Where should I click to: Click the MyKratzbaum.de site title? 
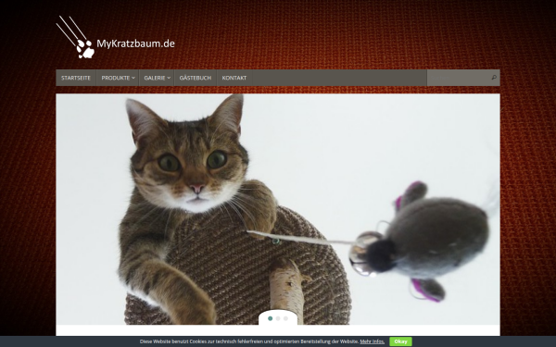[x=136, y=43]
